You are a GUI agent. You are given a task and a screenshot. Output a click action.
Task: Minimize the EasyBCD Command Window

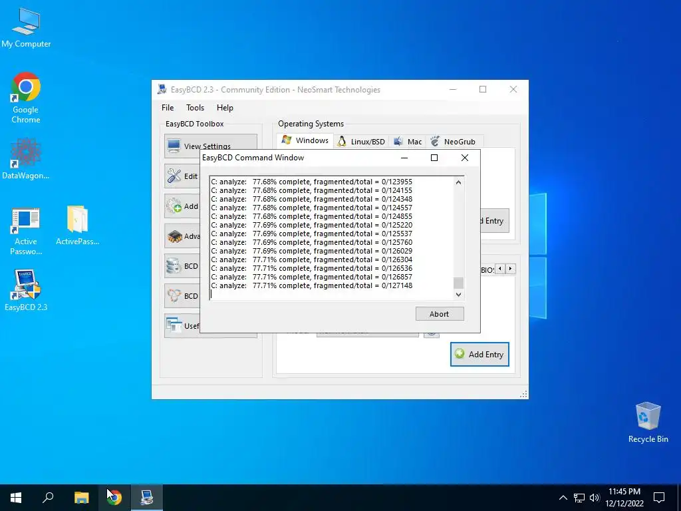(404, 158)
